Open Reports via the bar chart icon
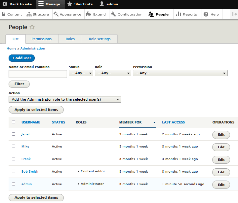 pyautogui.click(x=178, y=14)
